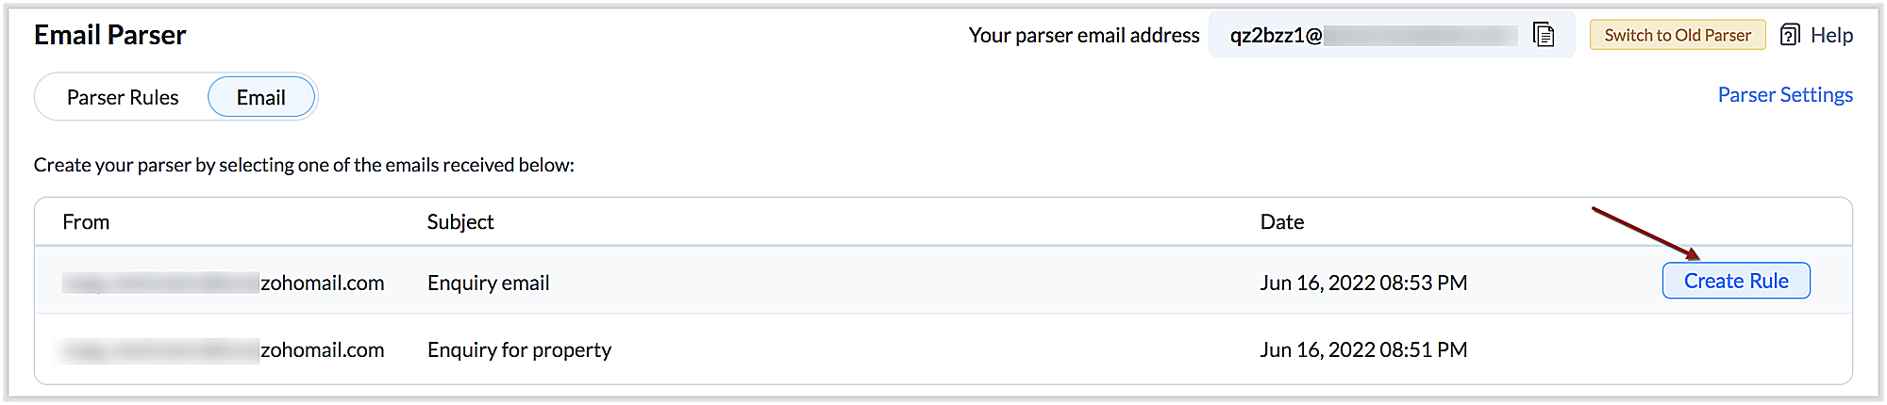The image size is (1887, 405).
Task: Click the 08:53 PM date entry
Action: pos(1362,283)
